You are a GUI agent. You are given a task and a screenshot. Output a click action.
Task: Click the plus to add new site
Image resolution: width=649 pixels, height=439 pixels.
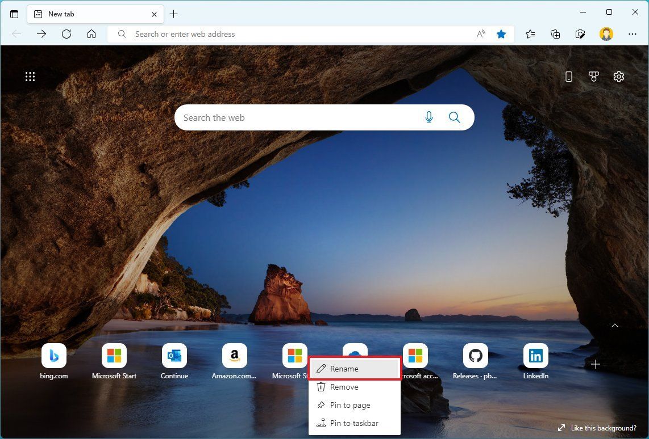[x=595, y=364]
